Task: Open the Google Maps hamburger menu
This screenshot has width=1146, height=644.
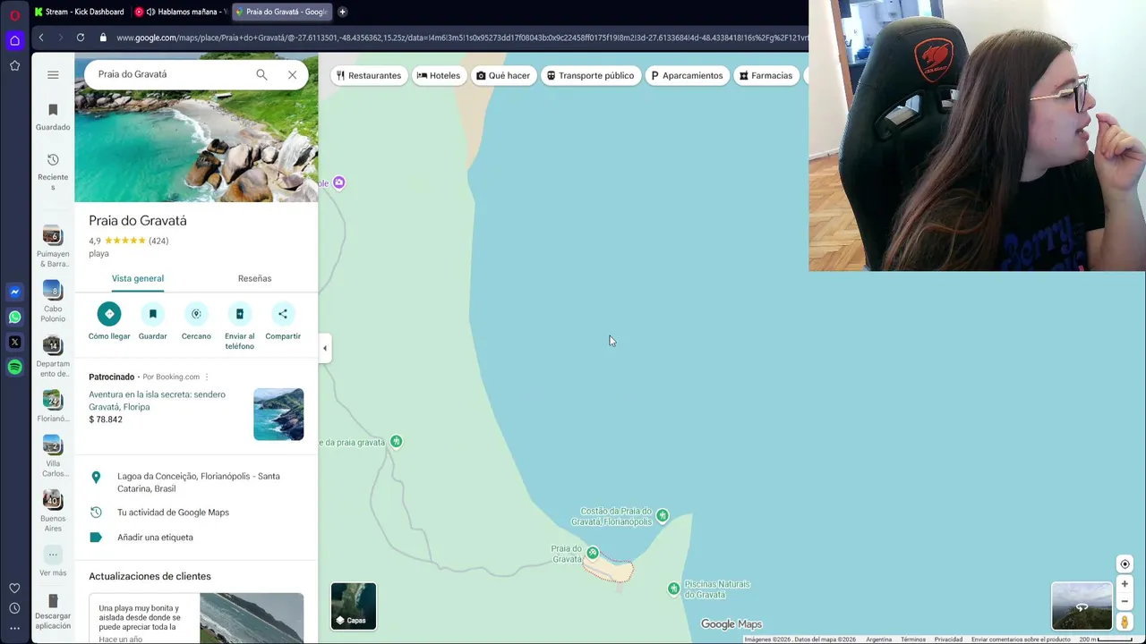Action: (53, 75)
